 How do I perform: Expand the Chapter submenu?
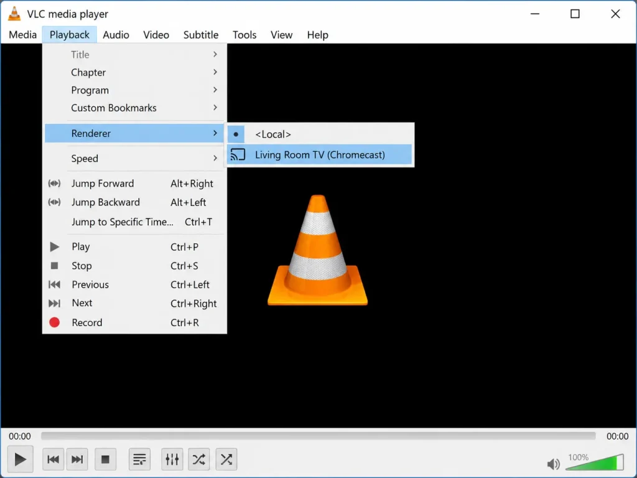(134, 72)
